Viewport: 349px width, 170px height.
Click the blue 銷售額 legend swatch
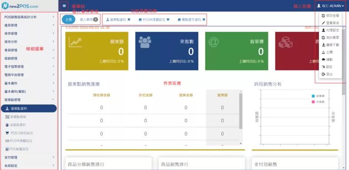[313, 96]
